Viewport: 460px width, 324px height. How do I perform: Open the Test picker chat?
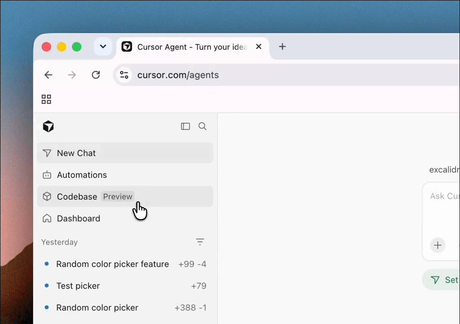(x=125, y=286)
